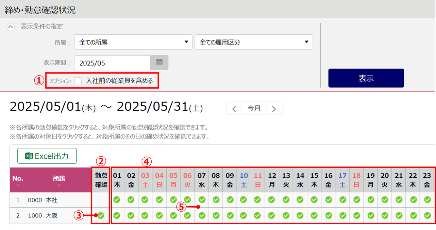Go to previous month arrow
The image size is (436, 230).
click(x=234, y=109)
